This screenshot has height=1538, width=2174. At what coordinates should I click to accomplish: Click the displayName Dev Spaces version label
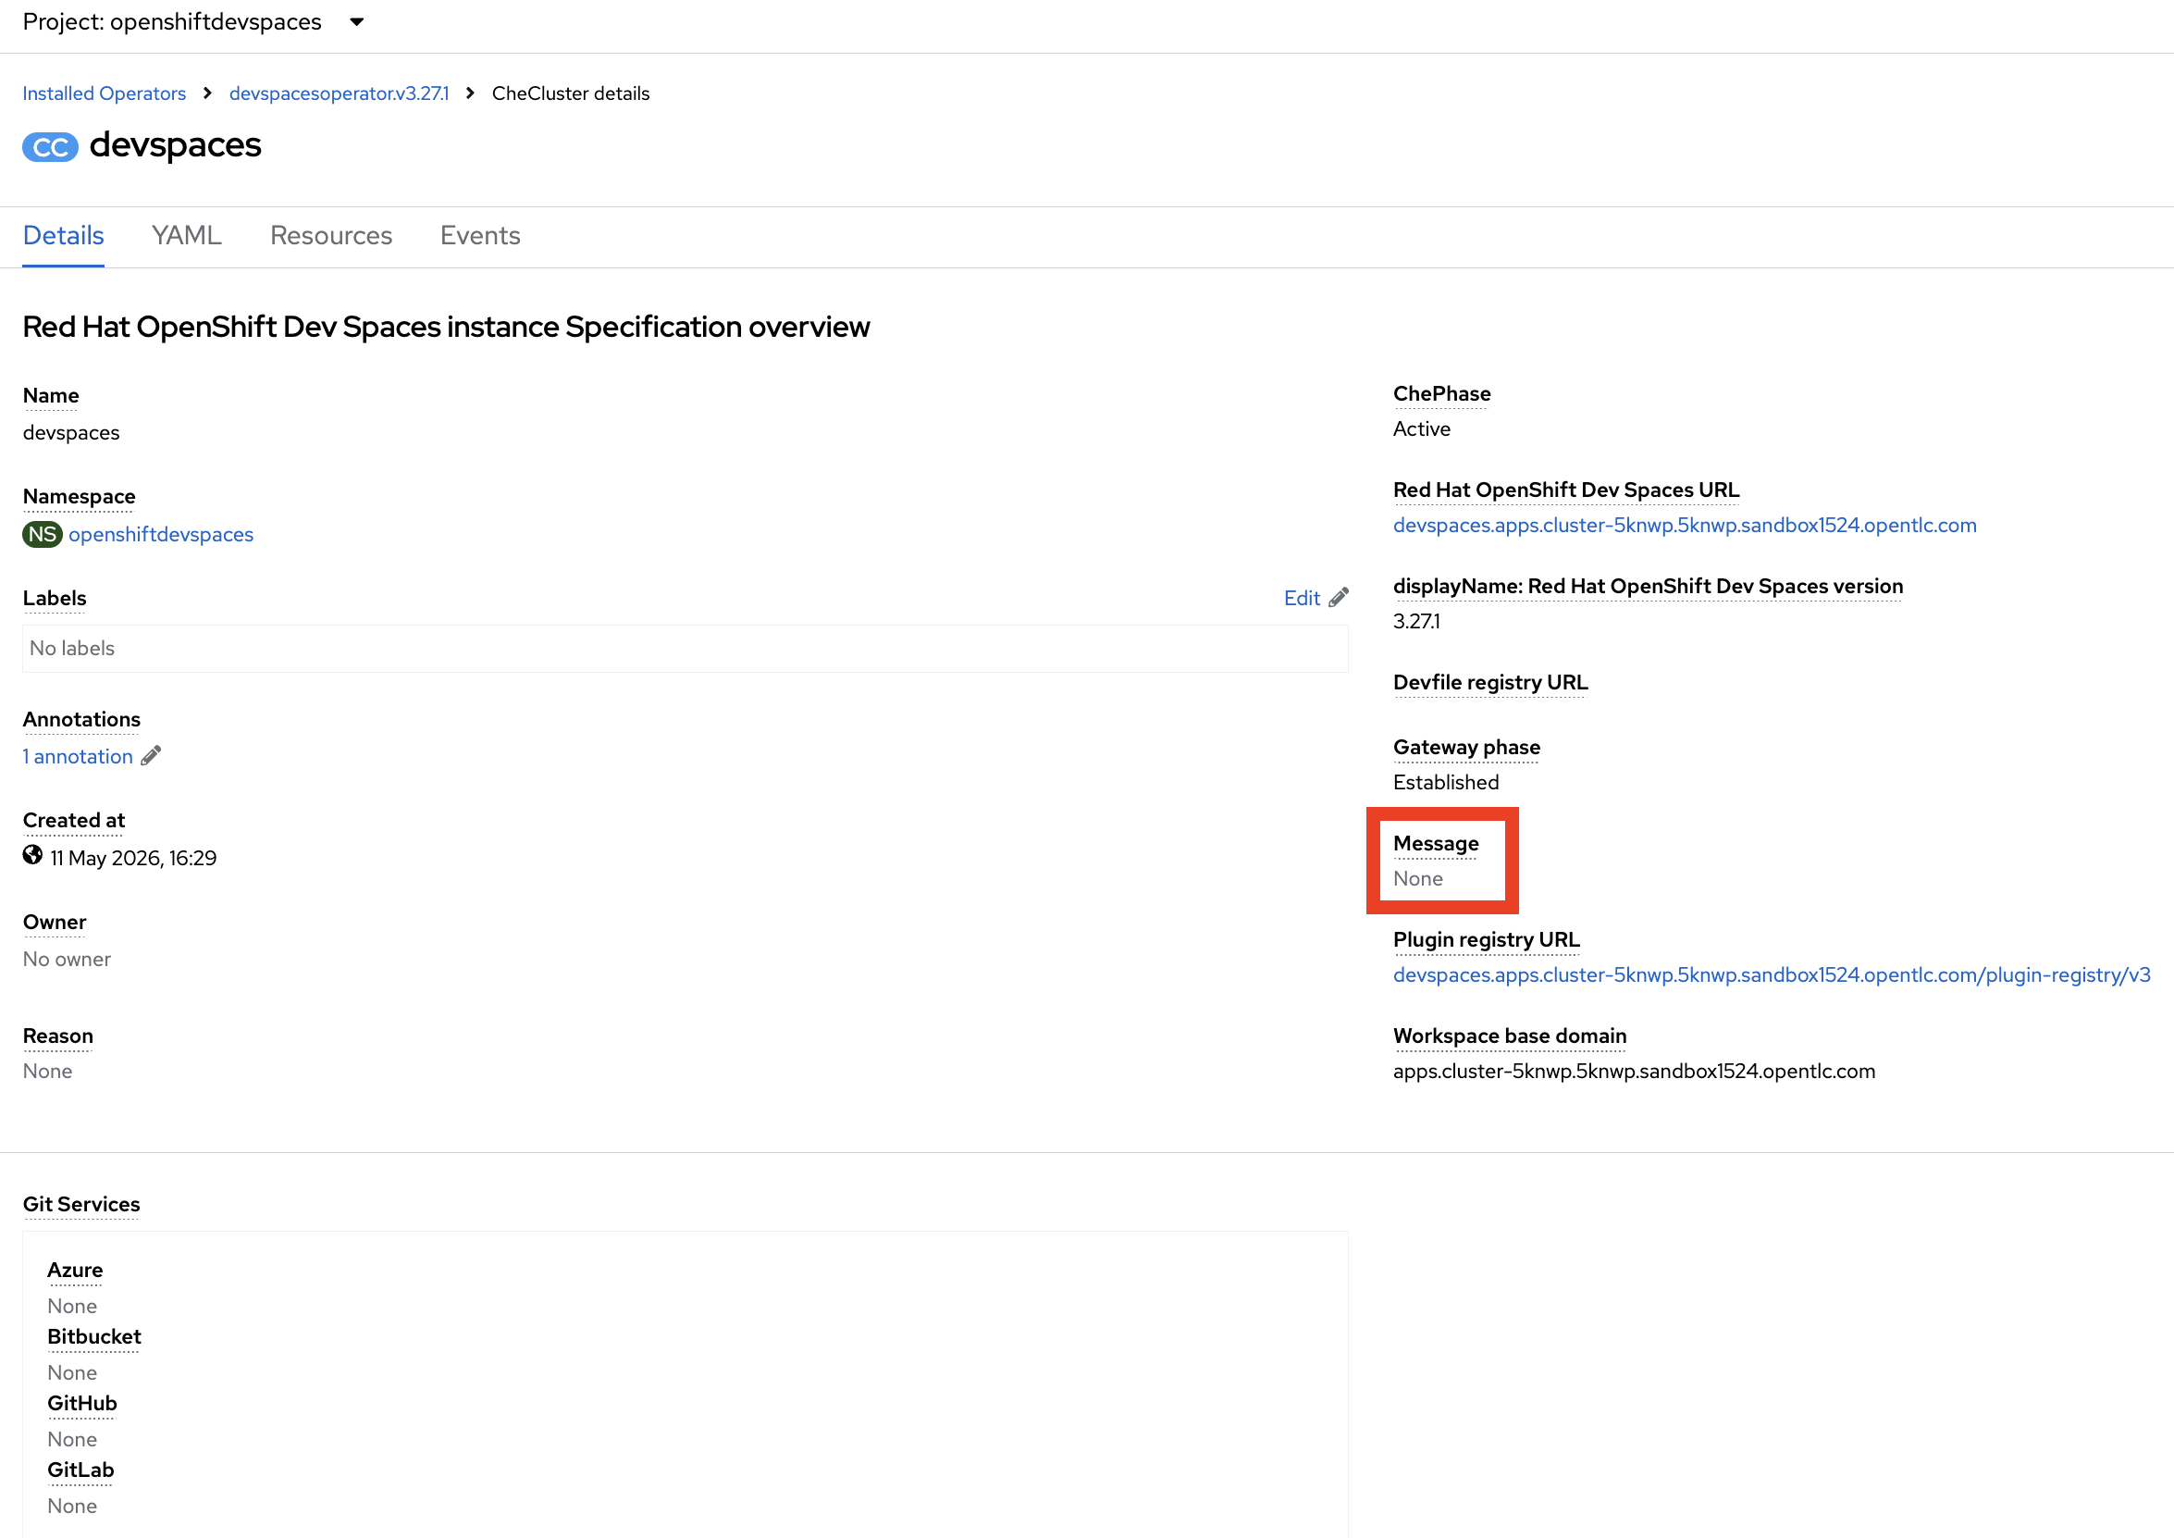pyautogui.click(x=1648, y=586)
